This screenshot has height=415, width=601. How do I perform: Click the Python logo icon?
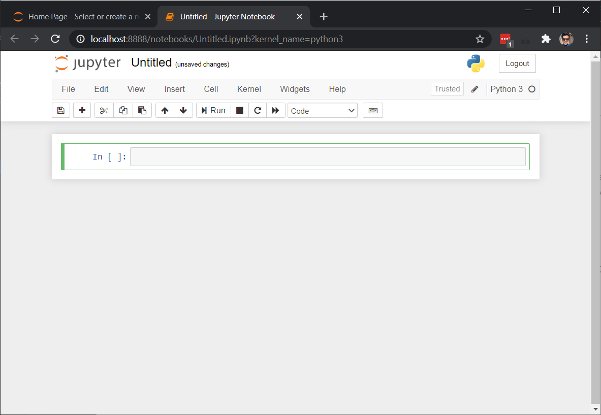(x=476, y=63)
